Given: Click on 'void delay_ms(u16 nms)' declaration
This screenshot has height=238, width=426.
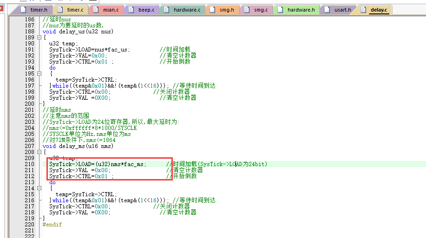Looking at the screenshot, I should [78, 146].
